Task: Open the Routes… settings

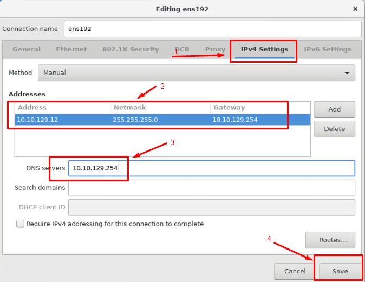Action: pos(330,240)
